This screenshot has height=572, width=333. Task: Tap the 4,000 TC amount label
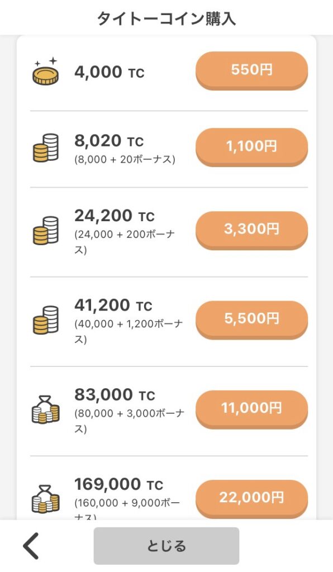tap(110, 72)
